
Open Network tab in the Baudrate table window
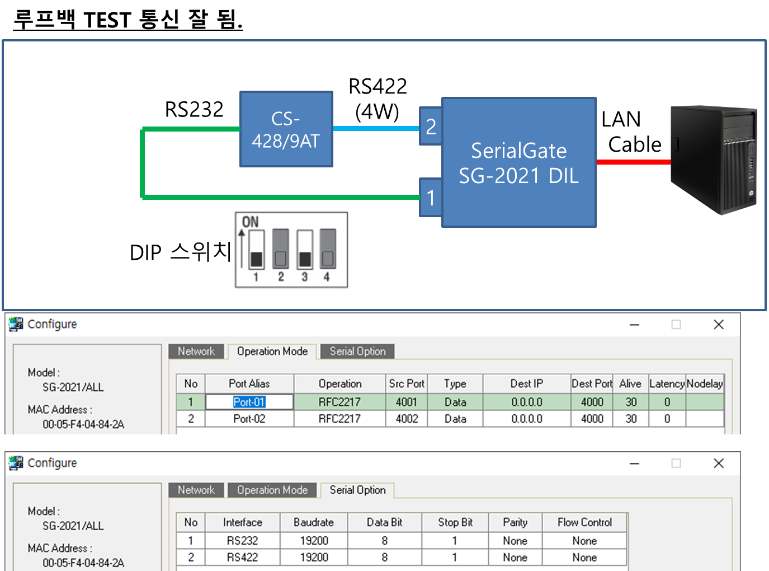196,490
